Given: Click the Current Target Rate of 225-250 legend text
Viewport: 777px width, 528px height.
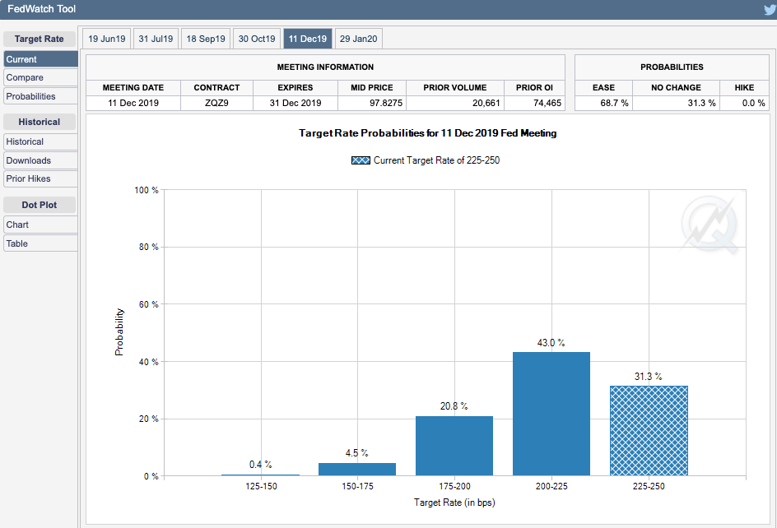Looking at the screenshot, I should point(436,160).
